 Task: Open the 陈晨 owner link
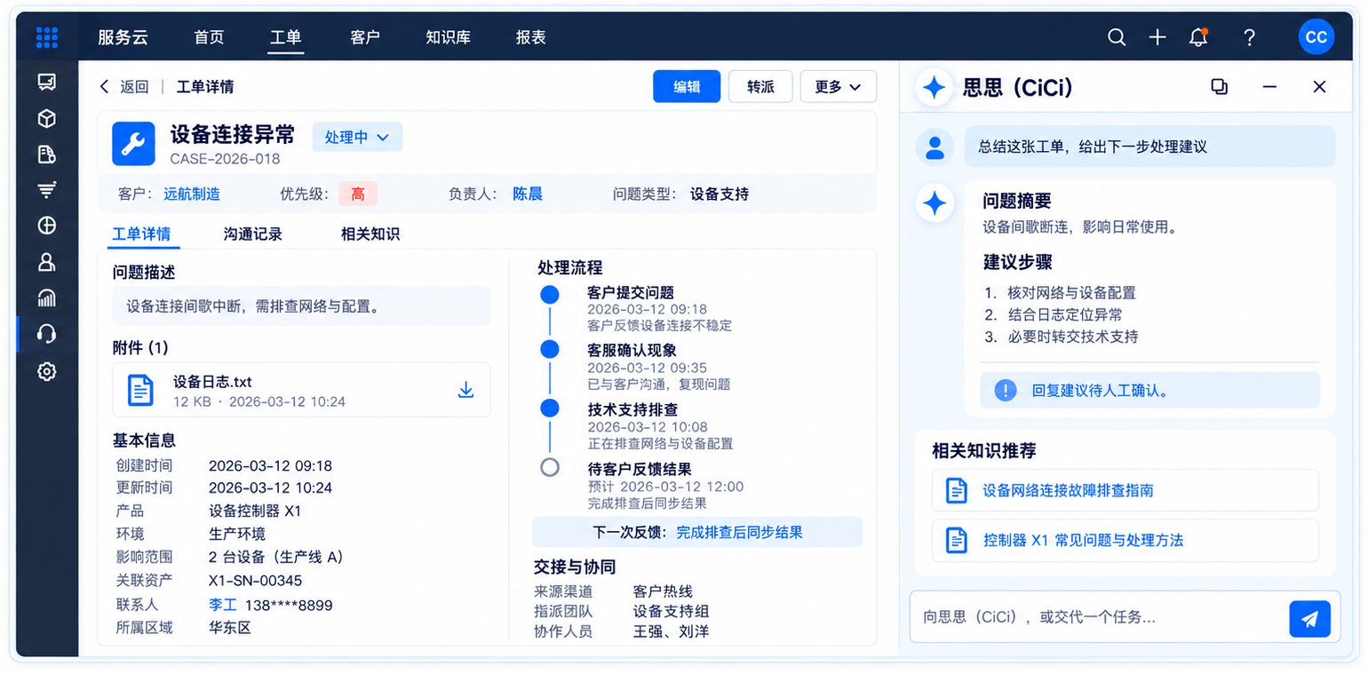(x=528, y=194)
